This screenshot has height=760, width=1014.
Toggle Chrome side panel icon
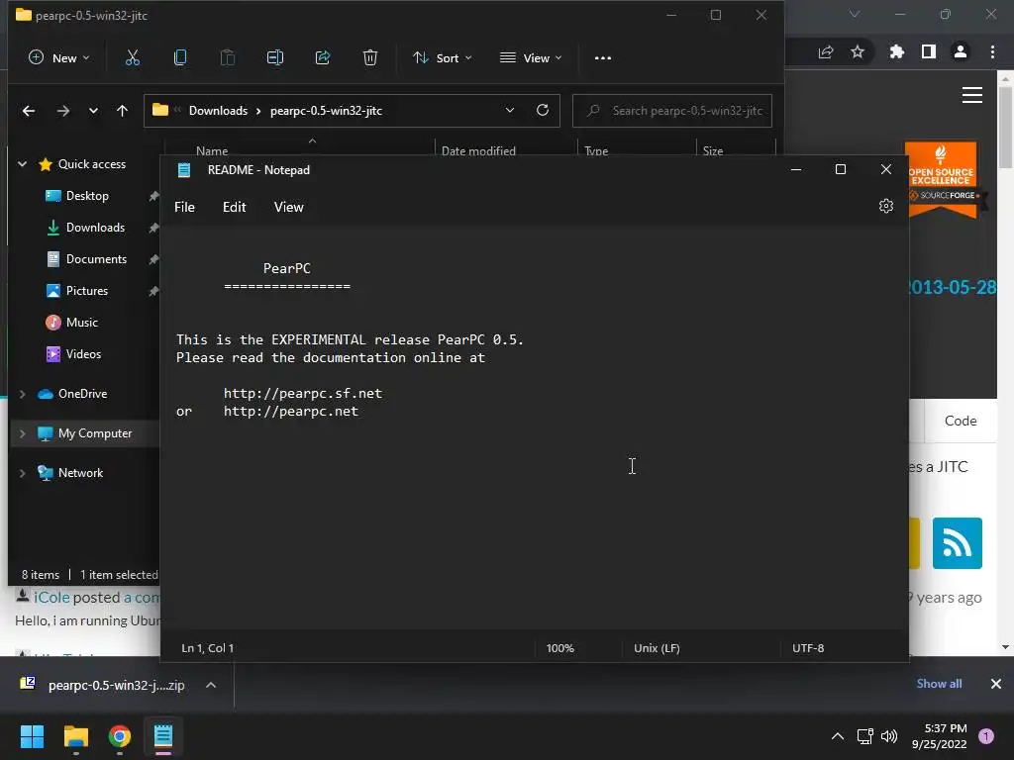[929, 51]
